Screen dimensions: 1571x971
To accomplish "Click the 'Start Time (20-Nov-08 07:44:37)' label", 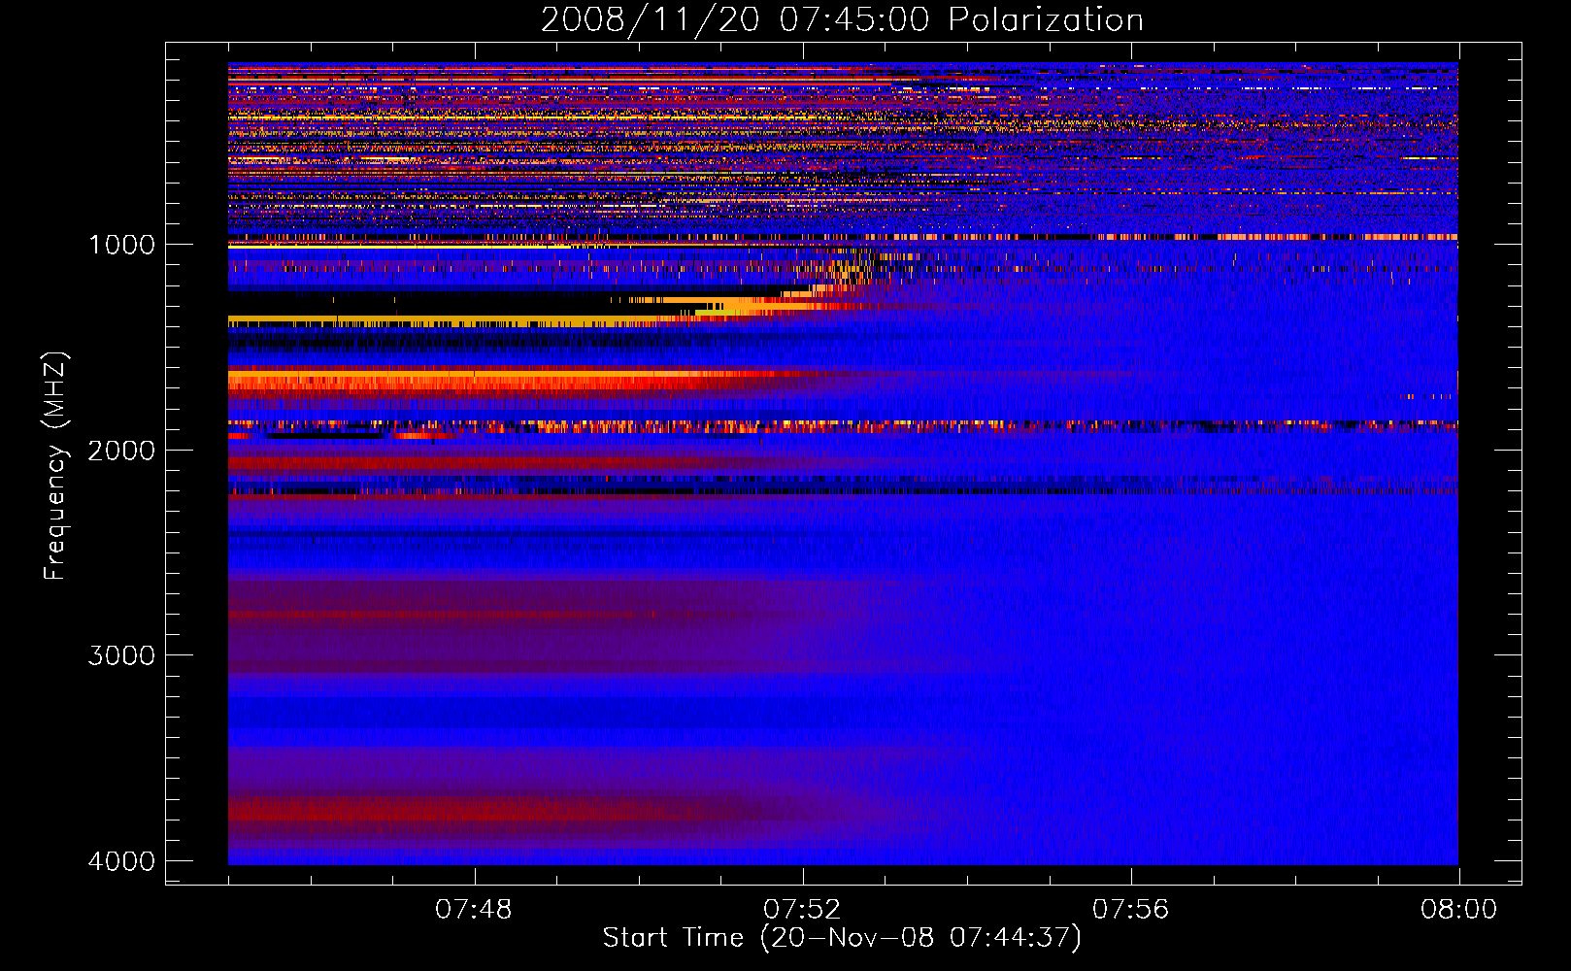I will click(842, 938).
